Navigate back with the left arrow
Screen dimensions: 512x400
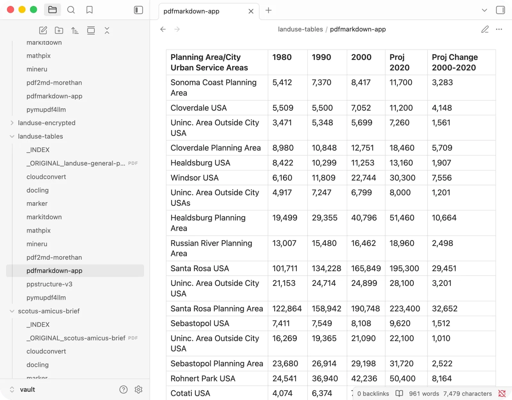[163, 29]
